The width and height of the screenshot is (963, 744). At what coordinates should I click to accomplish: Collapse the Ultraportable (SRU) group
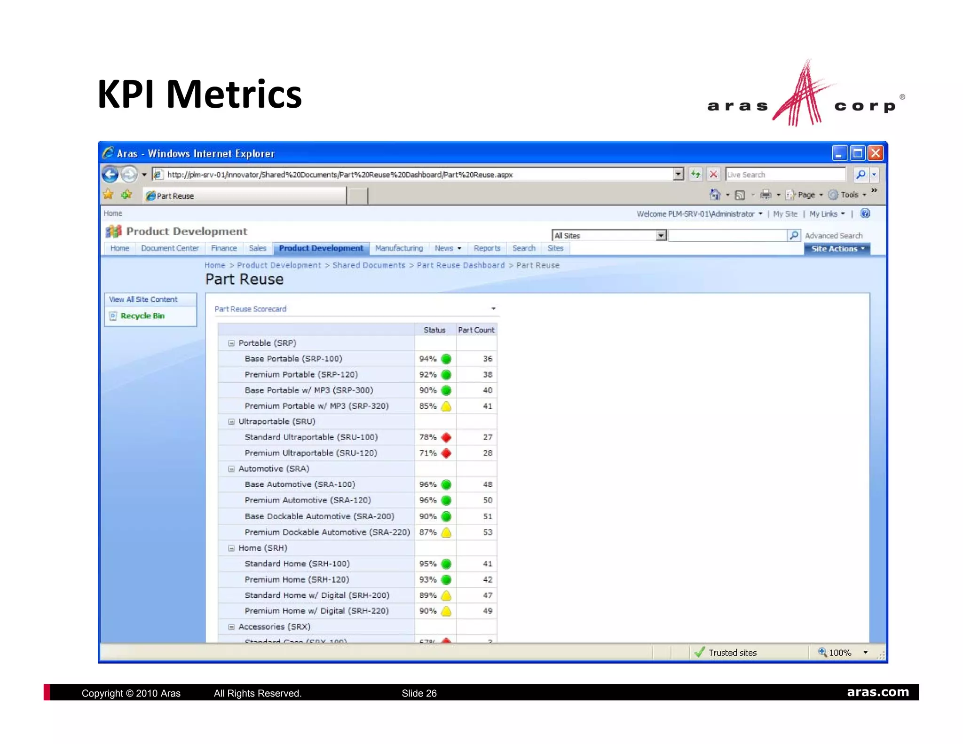click(231, 422)
